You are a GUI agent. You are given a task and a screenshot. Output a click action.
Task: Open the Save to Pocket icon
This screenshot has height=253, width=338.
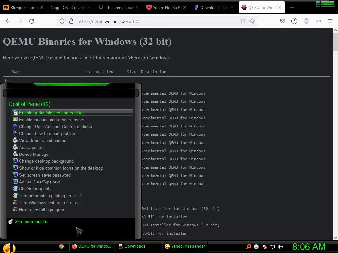click(283, 21)
